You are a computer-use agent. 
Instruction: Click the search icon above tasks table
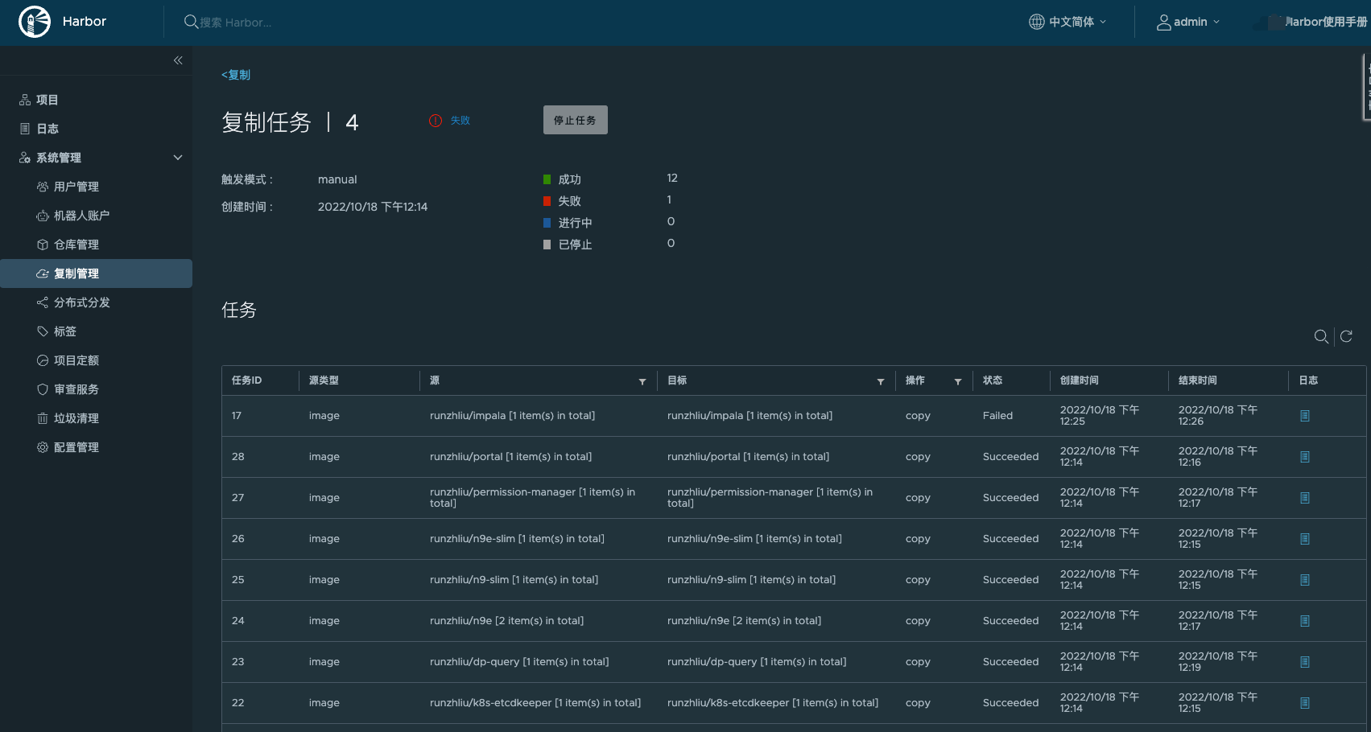click(1321, 336)
